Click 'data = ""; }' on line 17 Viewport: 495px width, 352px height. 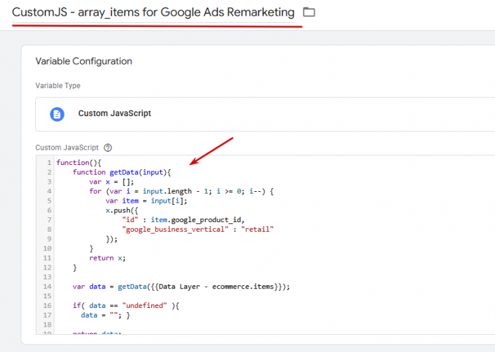pyautogui.click(x=105, y=315)
